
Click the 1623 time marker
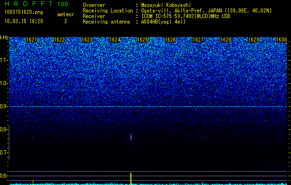pos(87,40)
